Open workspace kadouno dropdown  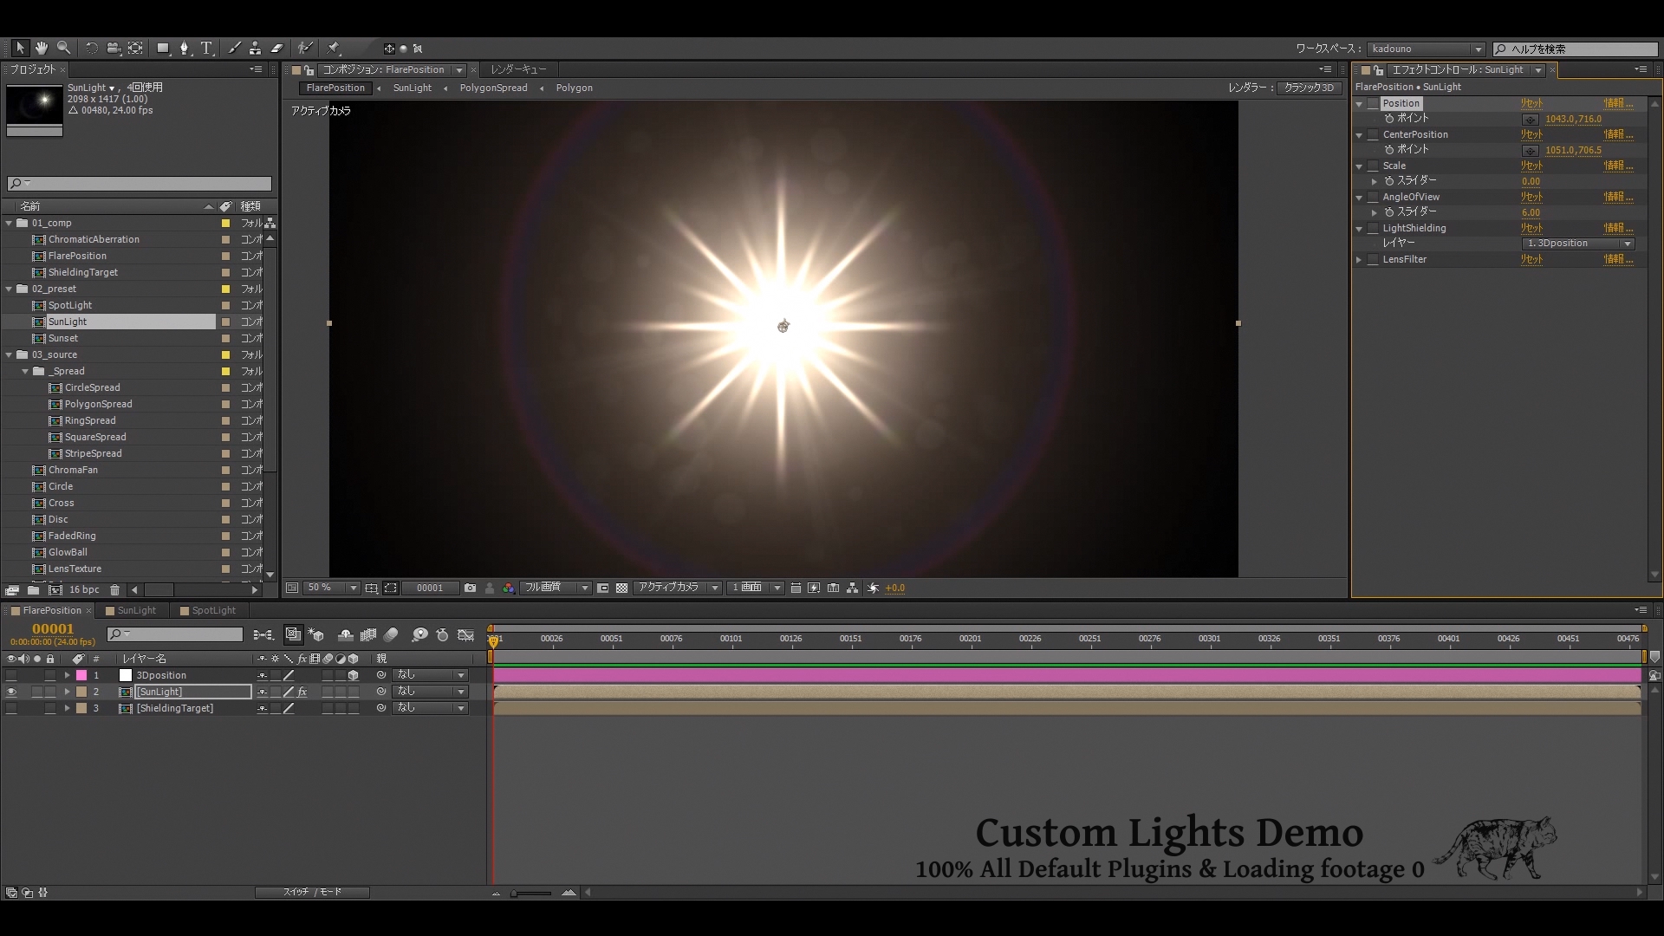pyautogui.click(x=1426, y=49)
